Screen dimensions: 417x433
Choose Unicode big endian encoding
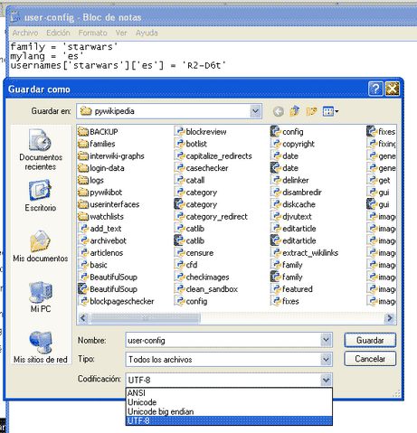229,411
